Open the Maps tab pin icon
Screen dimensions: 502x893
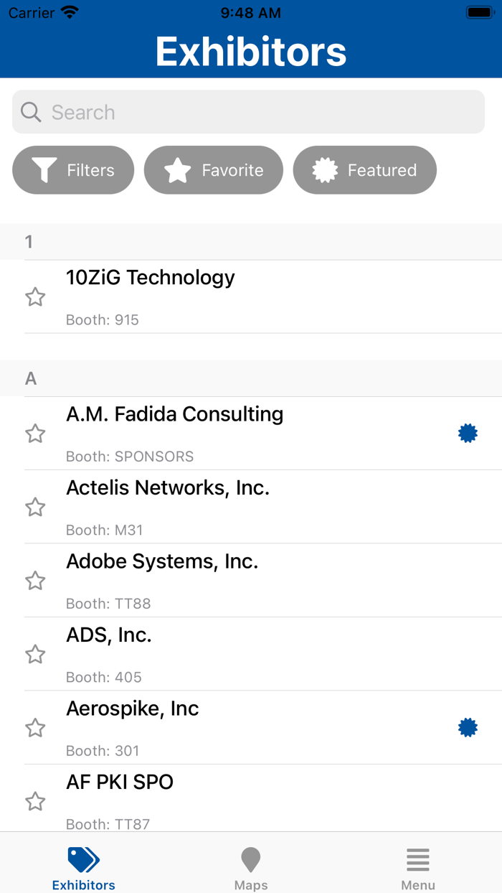click(x=251, y=859)
